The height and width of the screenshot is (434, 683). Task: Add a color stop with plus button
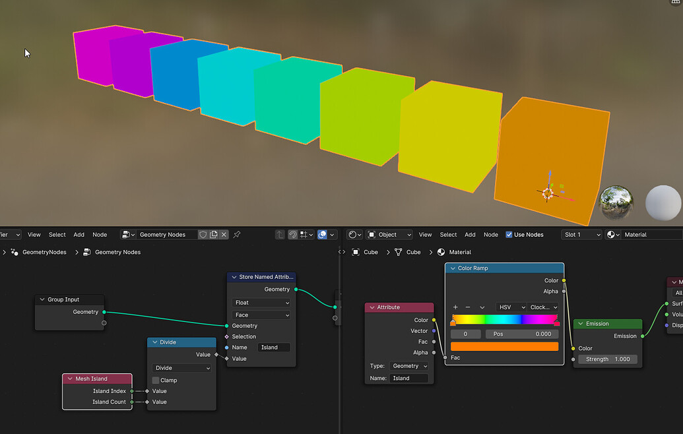(x=455, y=307)
